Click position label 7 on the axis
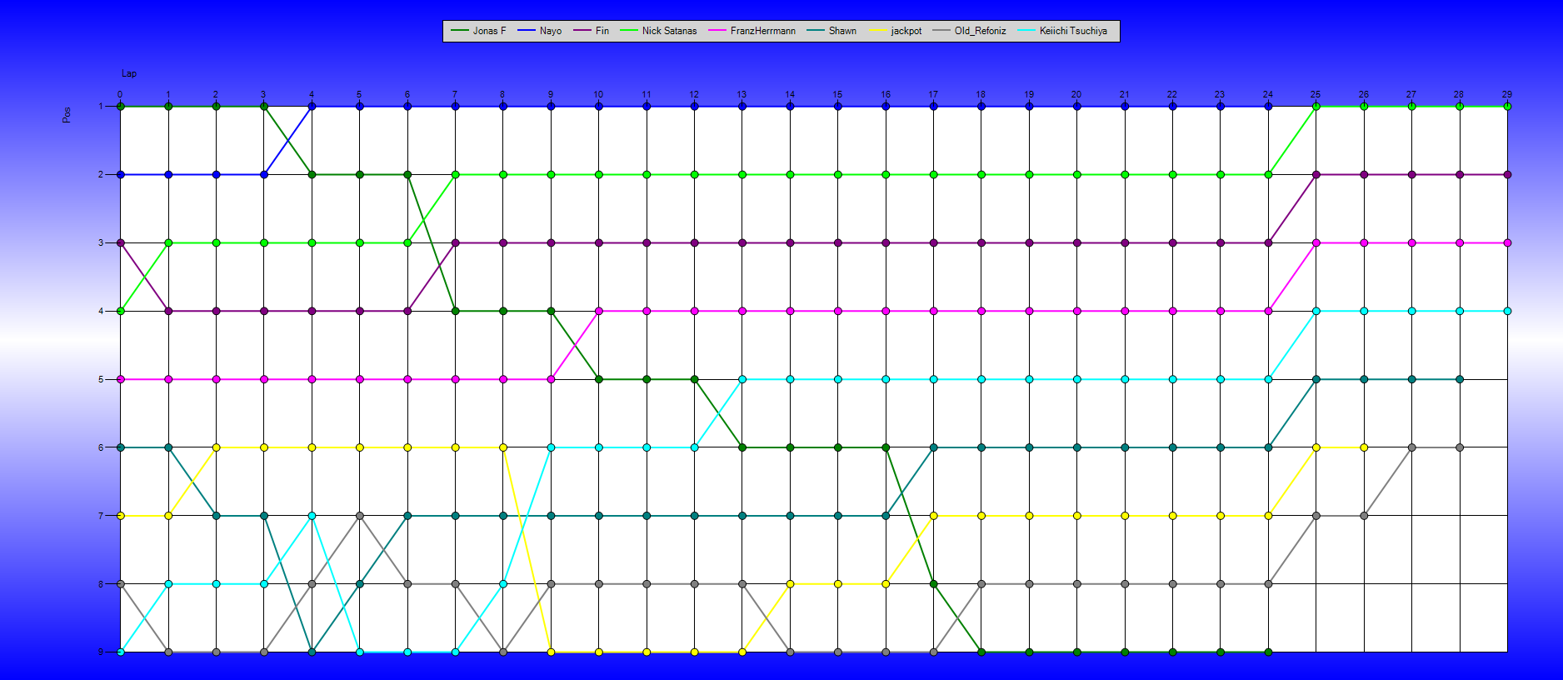Viewport: 1563px width, 680px height. tap(101, 516)
